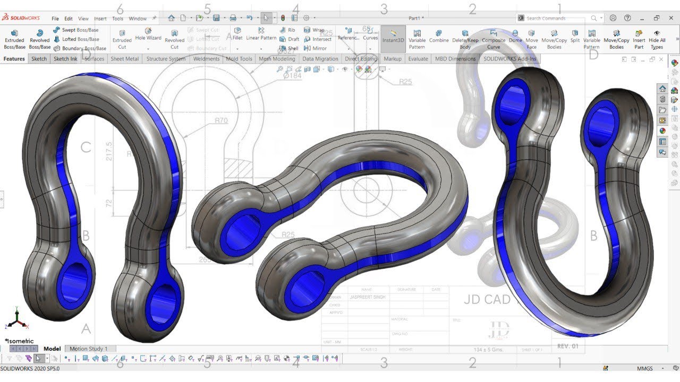The image size is (680, 382).
Task: Click the Rib feature
Action: click(x=287, y=30)
